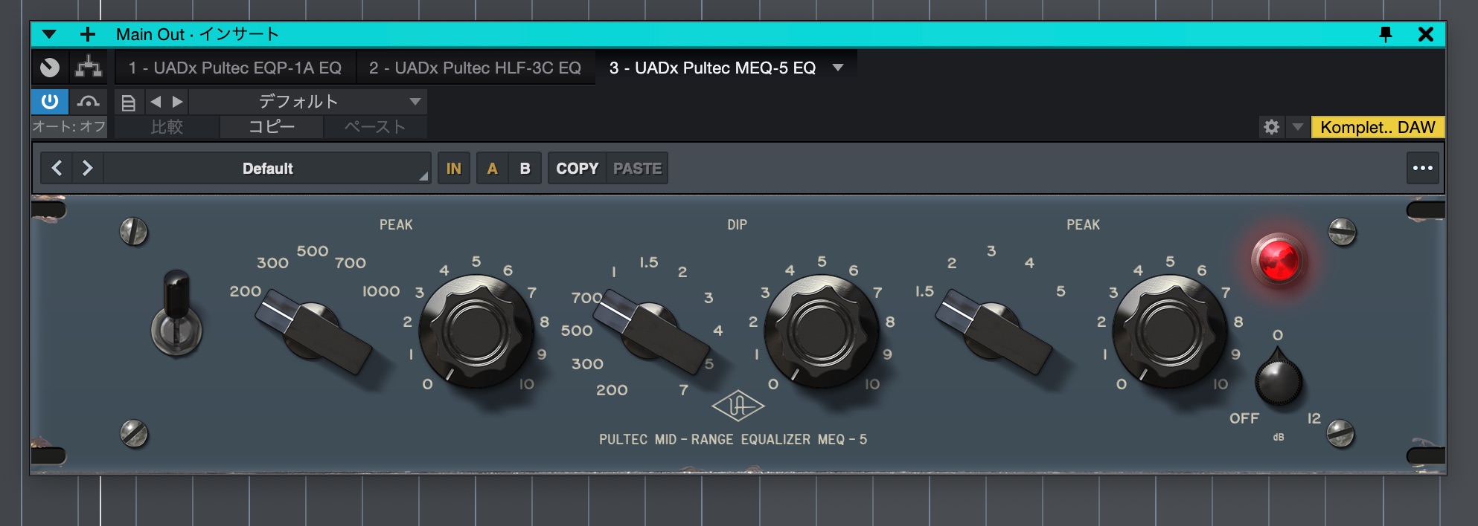Click the low PEAK frequency selector knob
Image resolution: width=1478 pixels, height=526 pixels.
click(313, 332)
